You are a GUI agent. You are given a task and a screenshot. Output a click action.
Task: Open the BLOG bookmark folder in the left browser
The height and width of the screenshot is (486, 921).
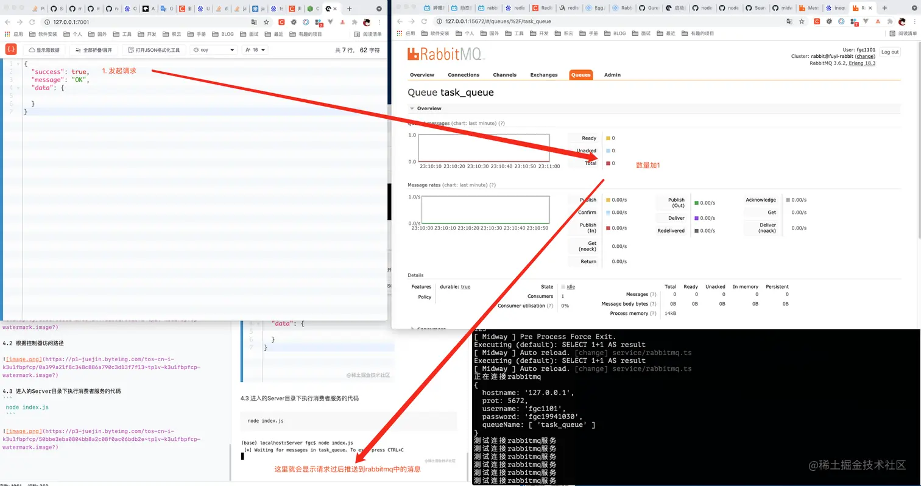(222, 33)
